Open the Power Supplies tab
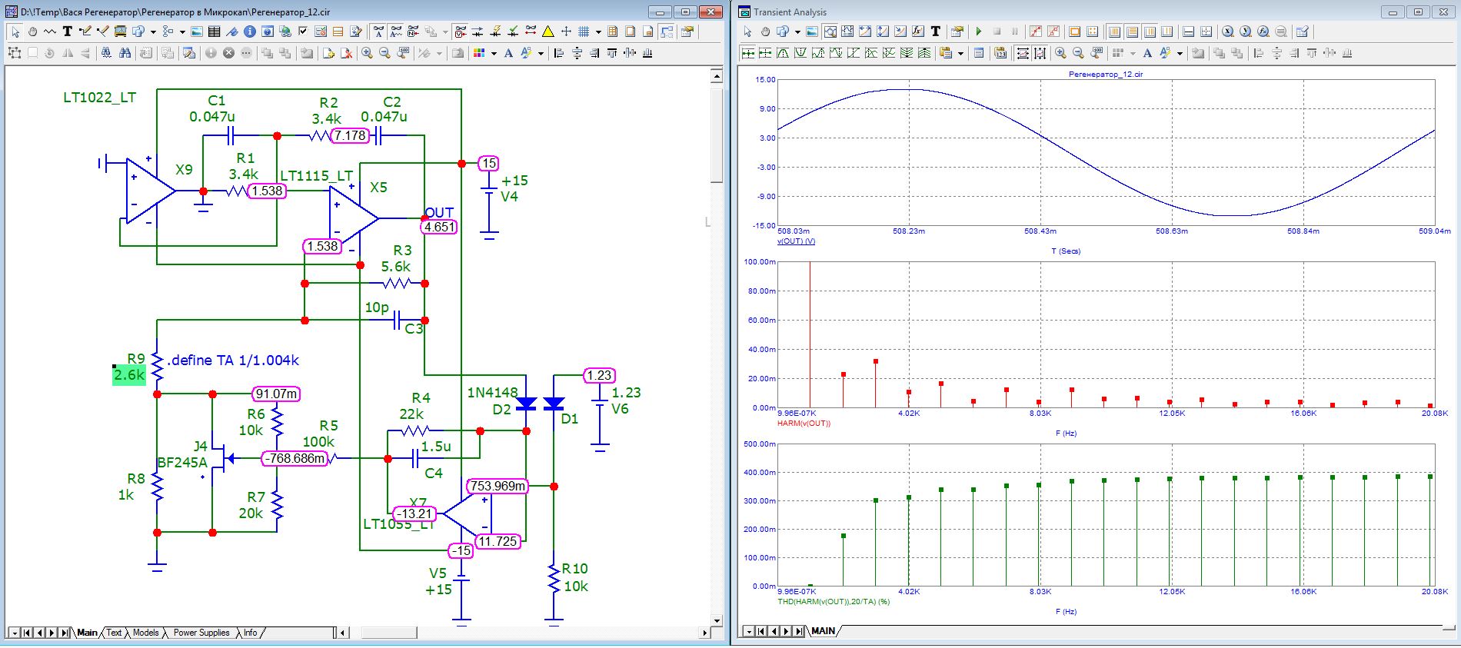This screenshot has width=1461, height=648. coord(201,633)
